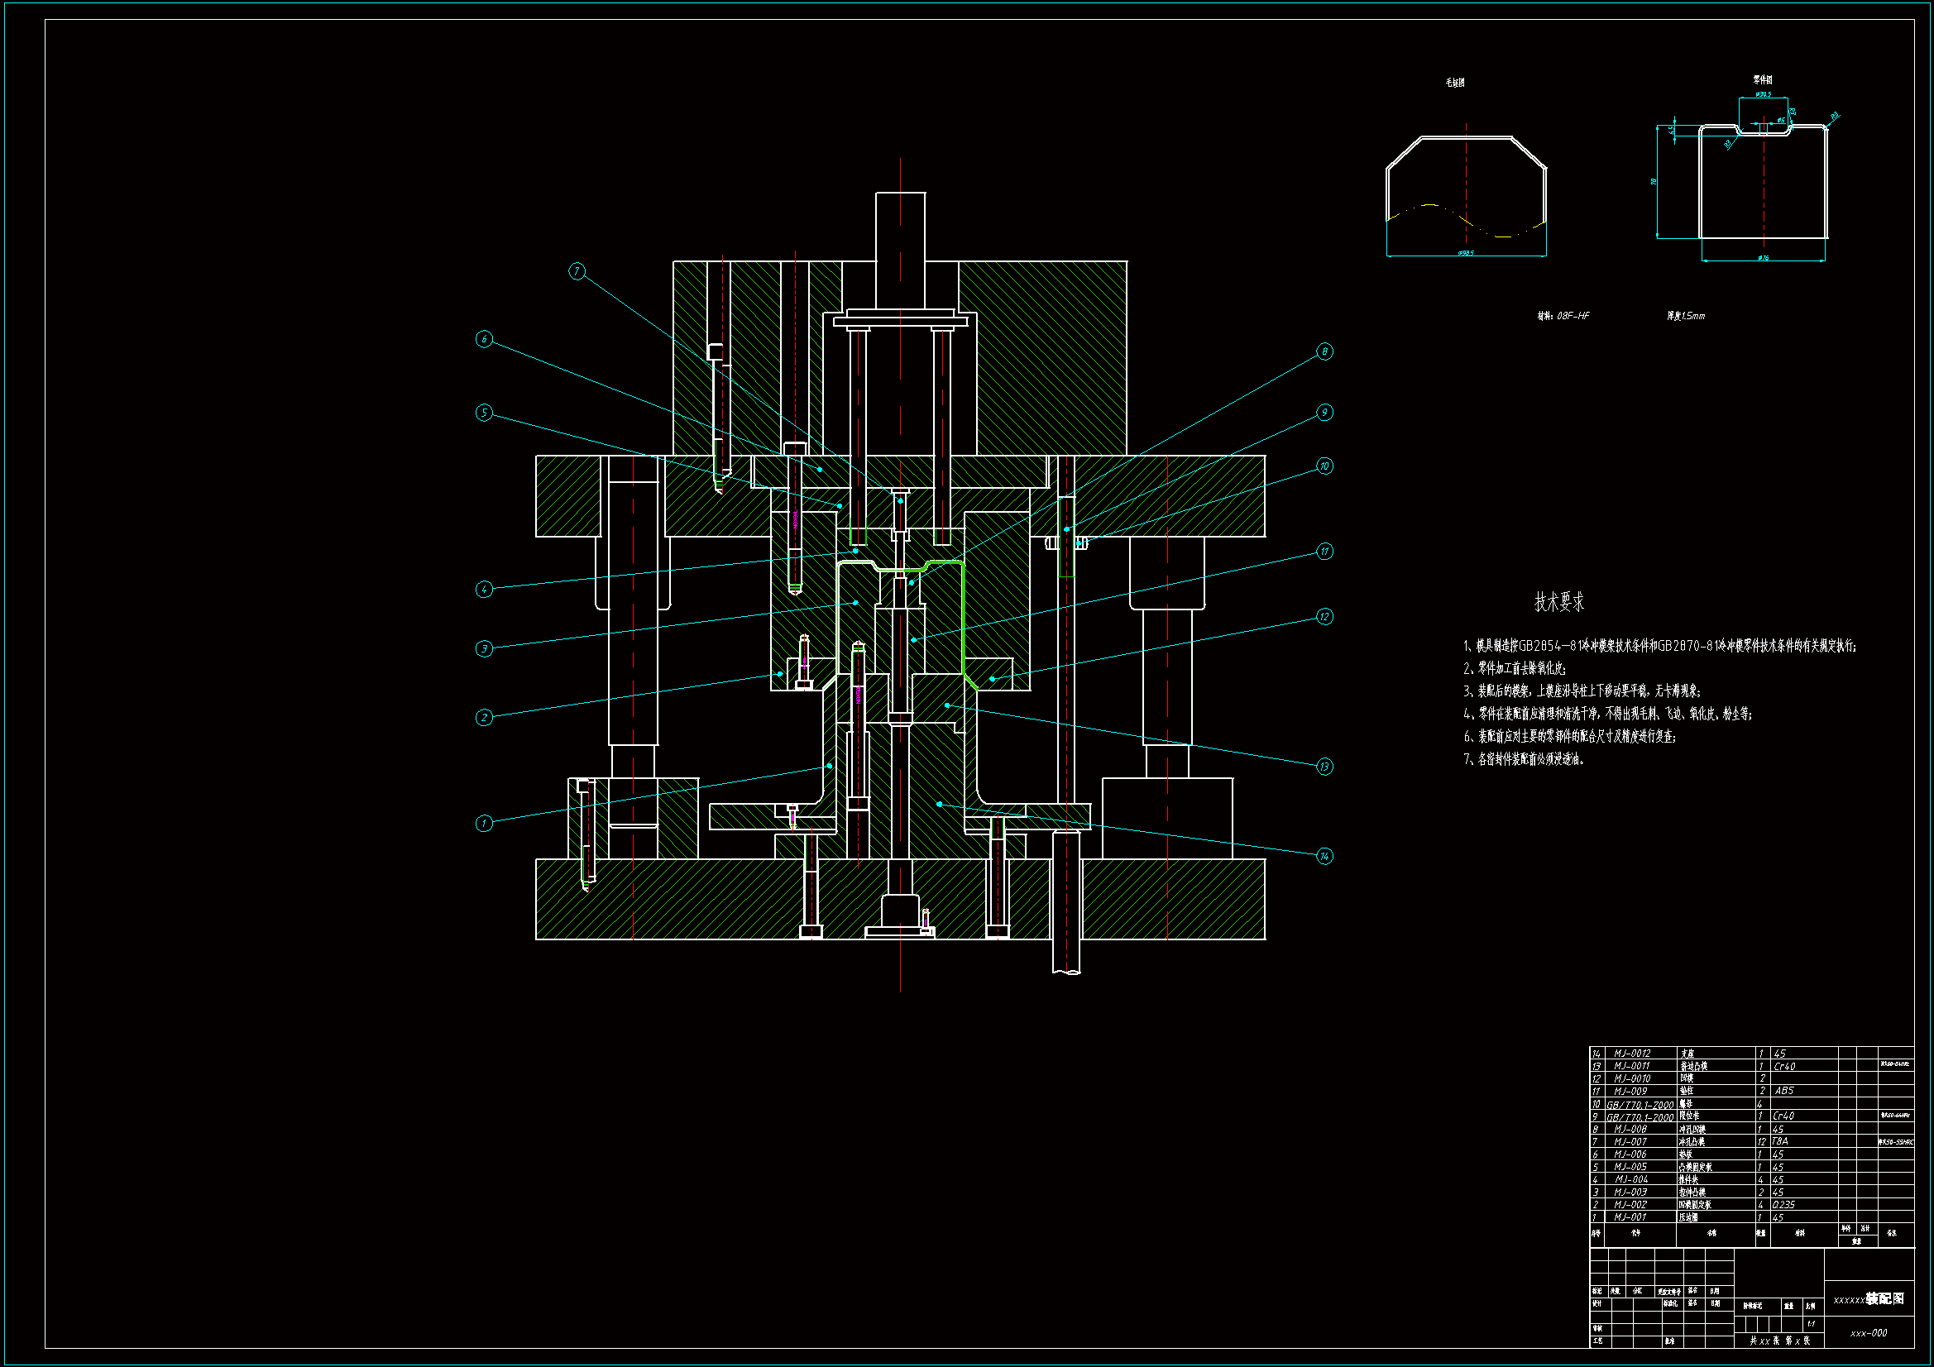
Task: Click the 零件图 part profile view
Action: point(1763,181)
